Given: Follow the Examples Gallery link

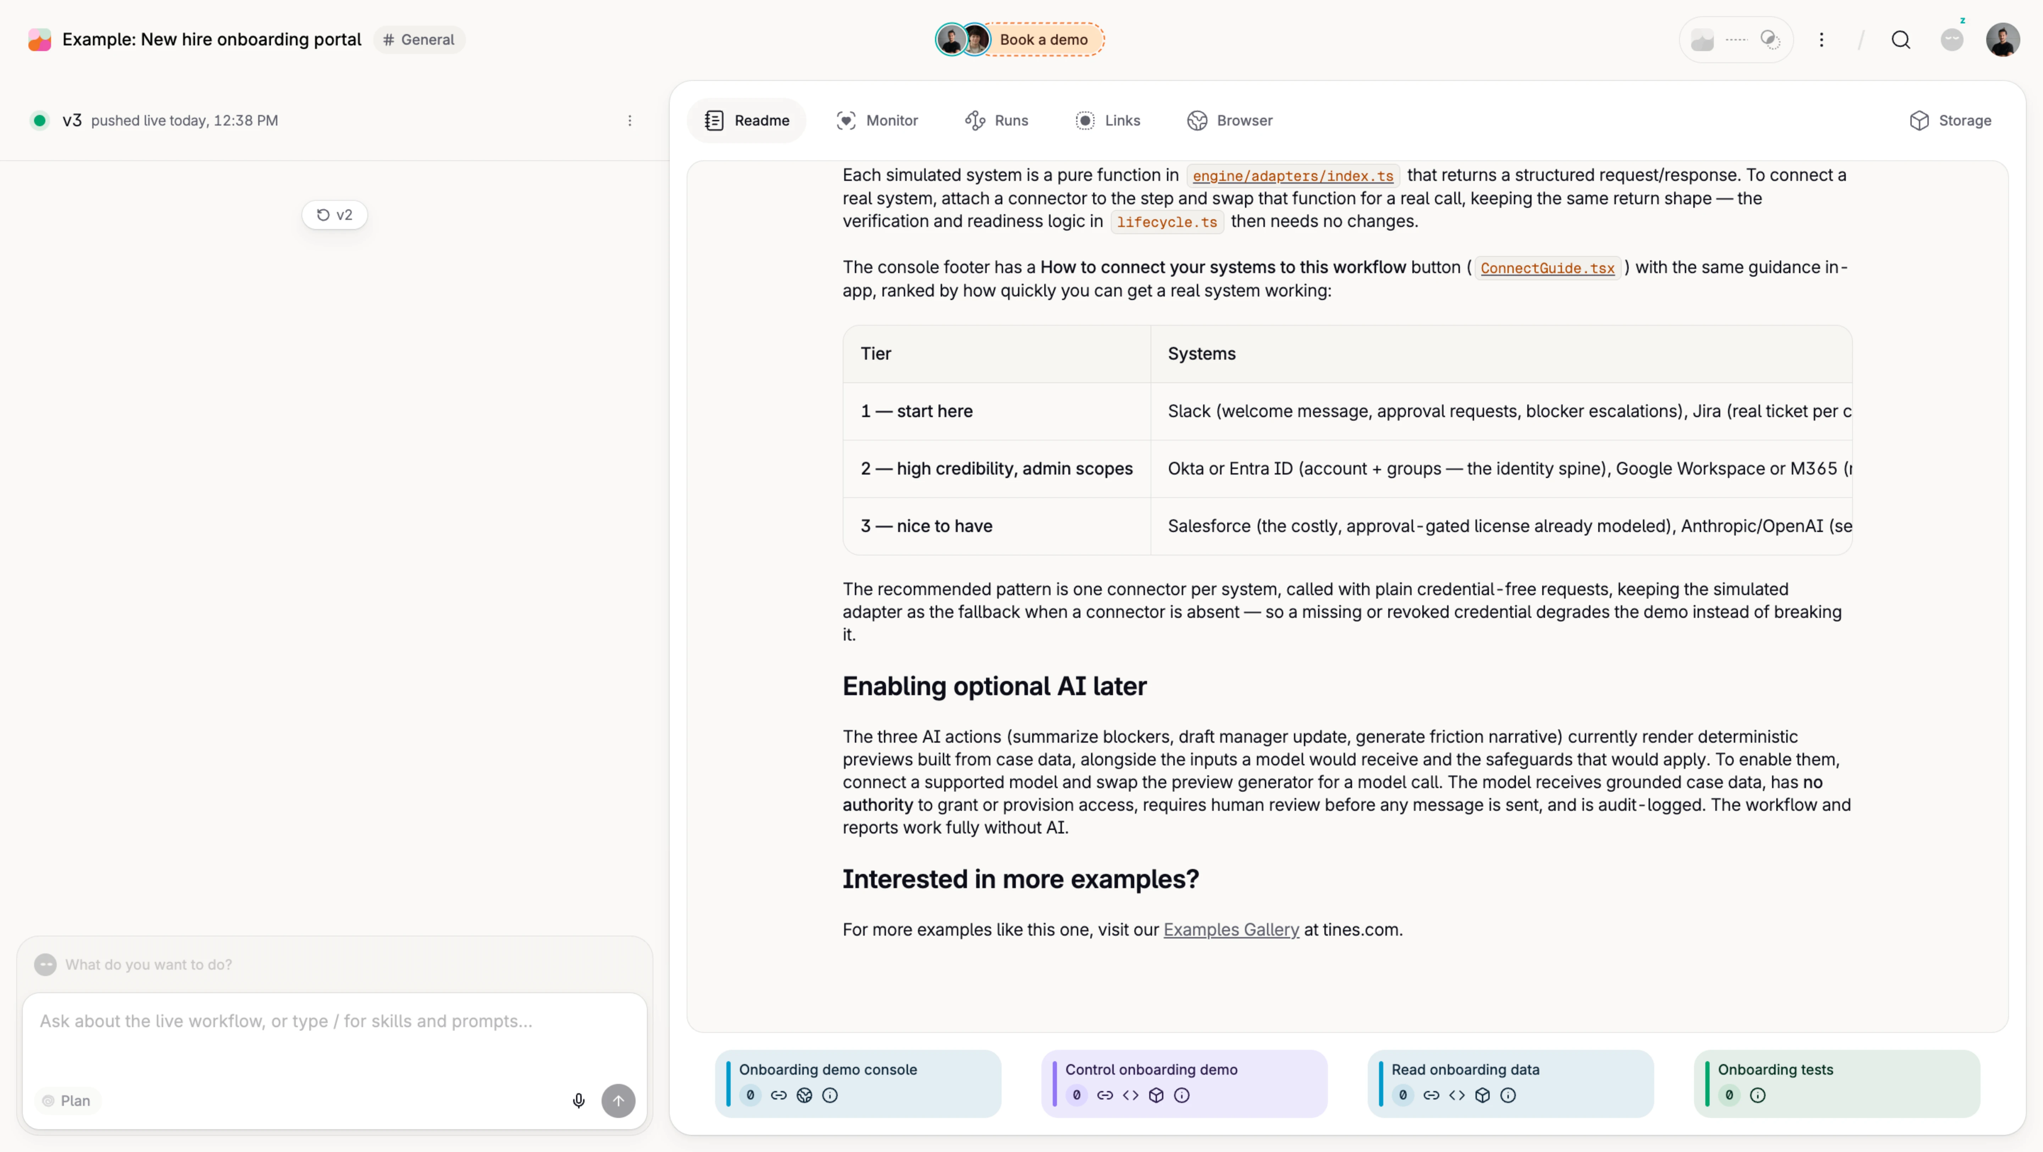Looking at the screenshot, I should [x=1231, y=929].
